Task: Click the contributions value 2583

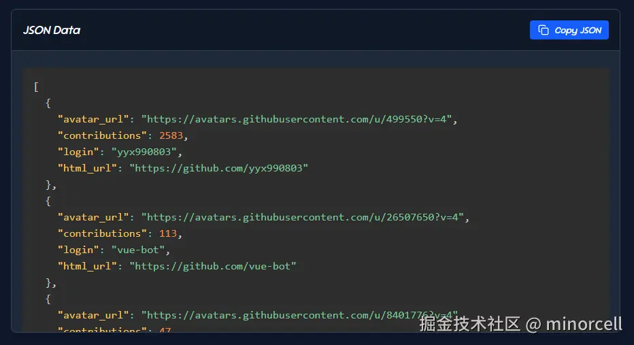Action: pyautogui.click(x=171, y=135)
